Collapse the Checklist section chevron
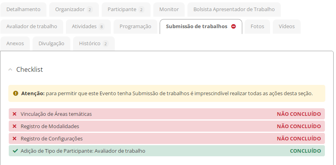Image resolution: width=336 pixels, height=165 pixels. tap(11, 69)
